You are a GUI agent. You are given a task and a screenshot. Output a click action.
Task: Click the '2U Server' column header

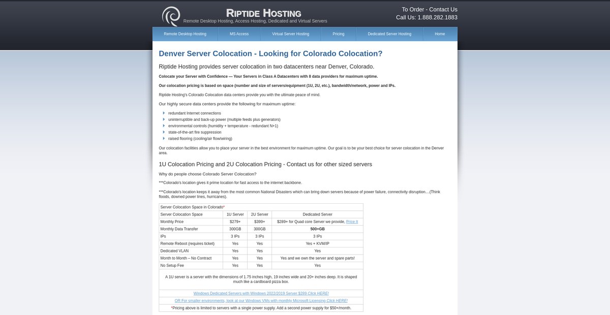pyautogui.click(x=260, y=214)
